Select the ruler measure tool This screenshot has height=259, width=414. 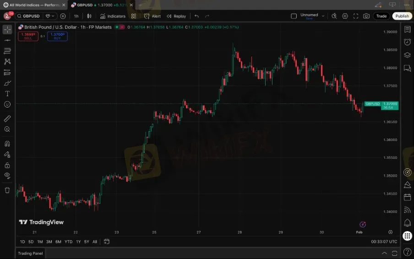(x=7, y=119)
